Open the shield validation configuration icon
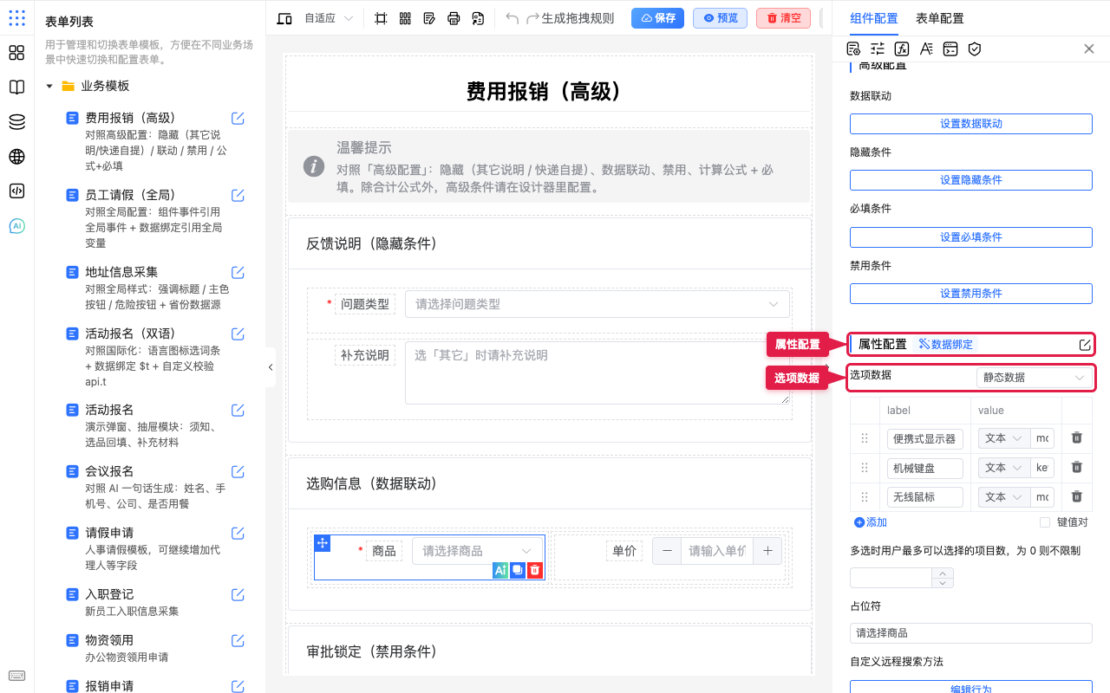The image size is (1110, 693). click(x=975, y=49)
